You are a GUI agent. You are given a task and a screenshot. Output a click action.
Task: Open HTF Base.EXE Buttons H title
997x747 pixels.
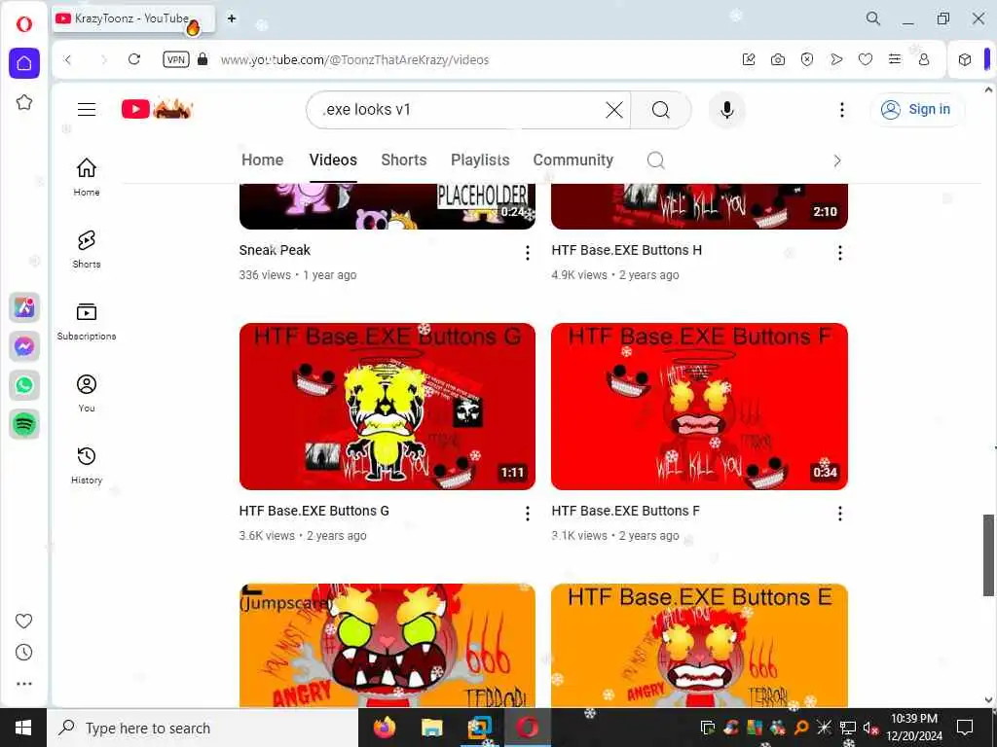coord(627,250)
